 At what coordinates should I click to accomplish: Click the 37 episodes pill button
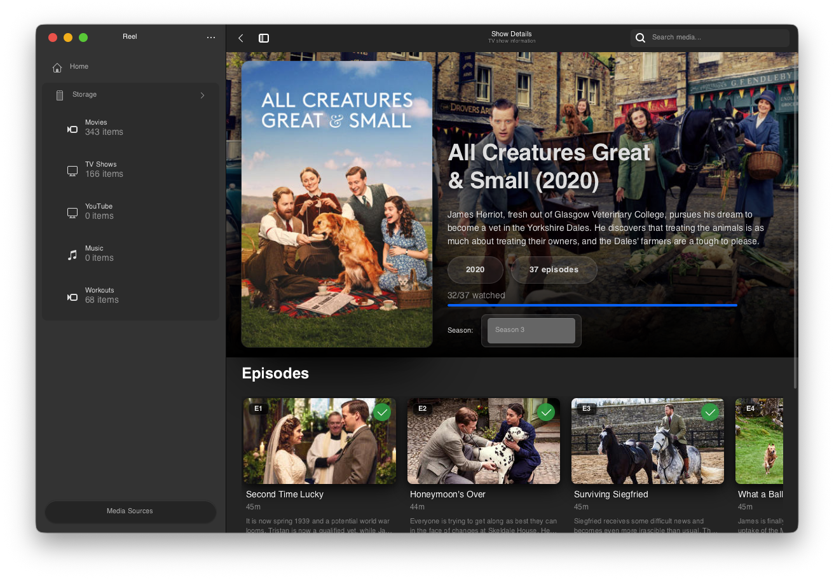(554, 270)
